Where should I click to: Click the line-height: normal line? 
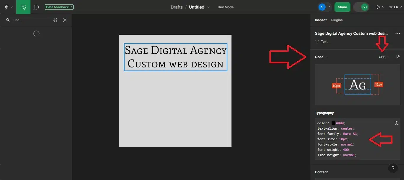coord(337,155)
